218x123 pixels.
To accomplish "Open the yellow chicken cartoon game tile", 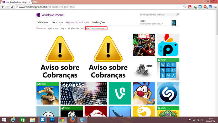I will pos(144,93).
